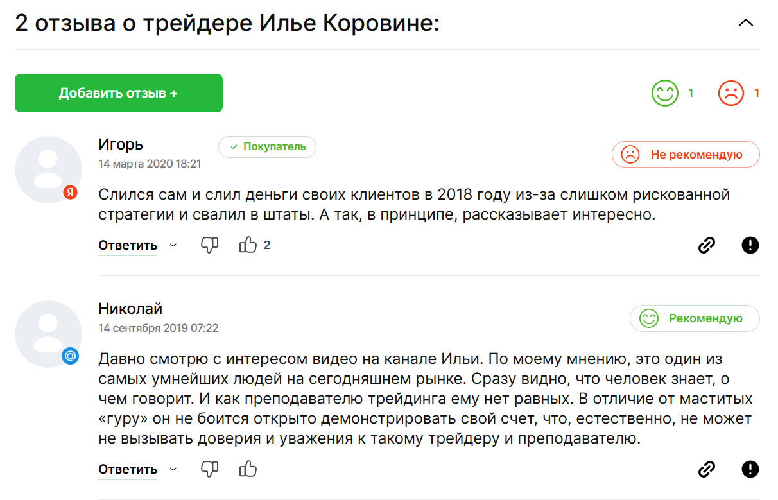This screenshot has height=500, width=778.
Task: Dislike Nikolay's review with thumbs down
Action: pos(210,469)
